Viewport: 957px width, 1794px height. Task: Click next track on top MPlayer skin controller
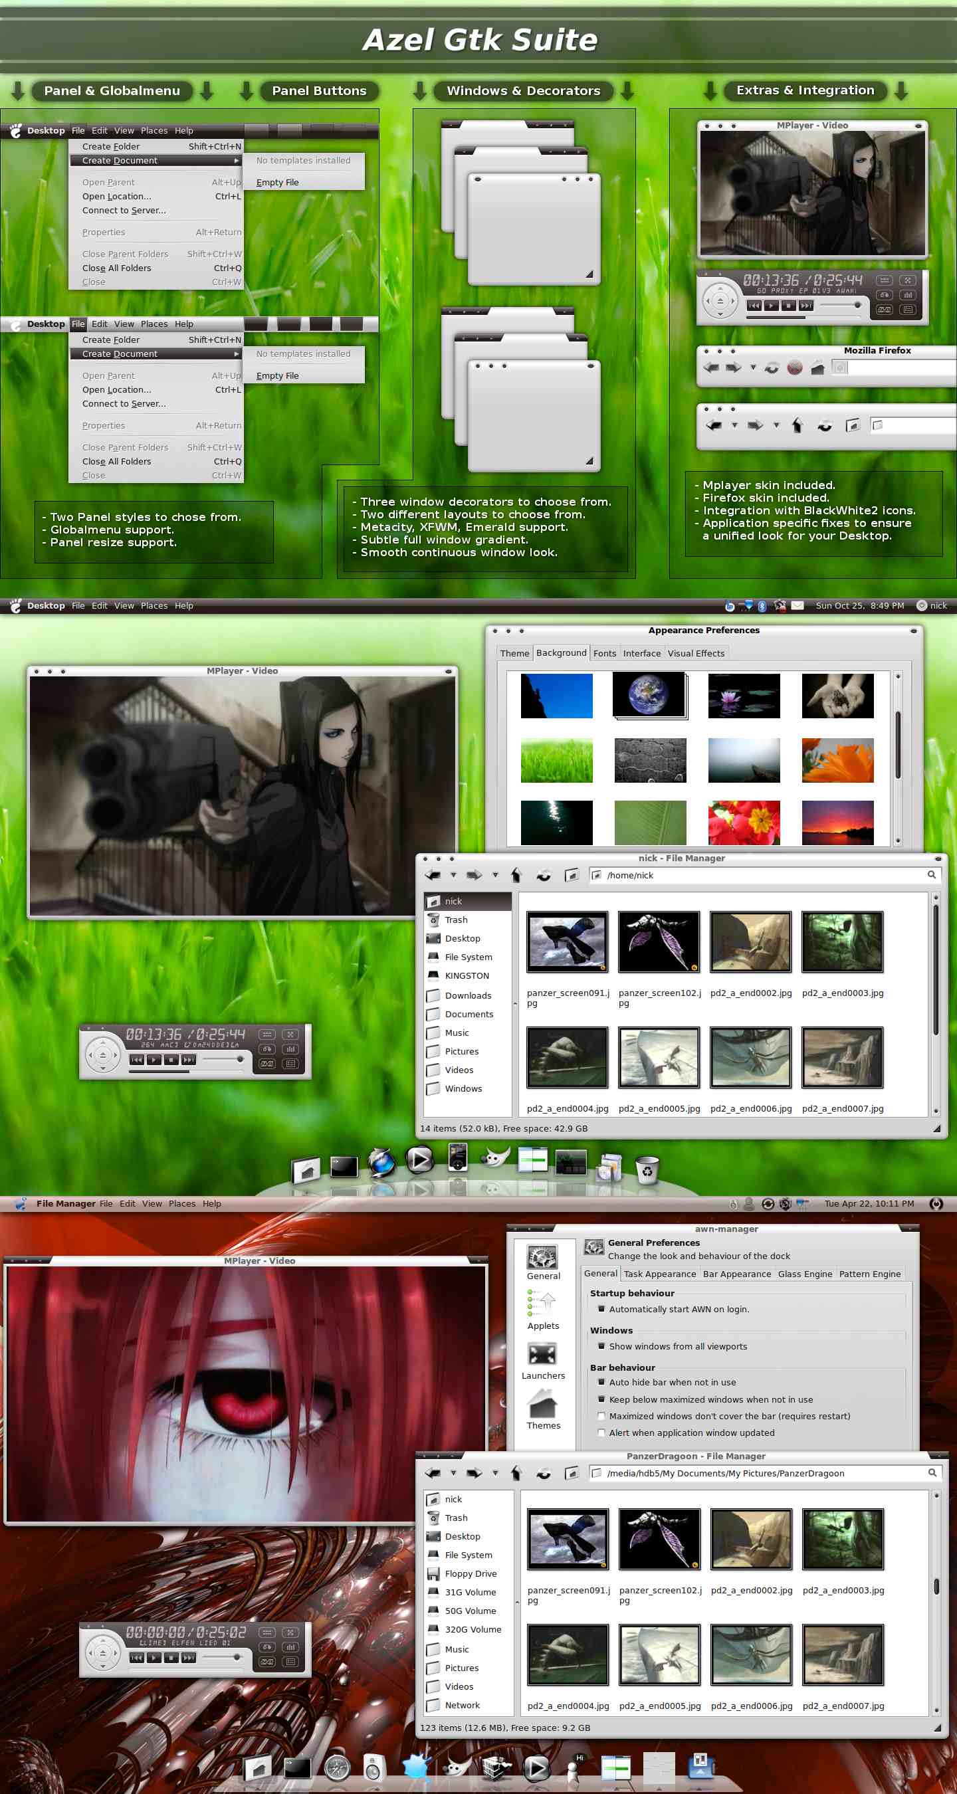click(x=805, y=306)
